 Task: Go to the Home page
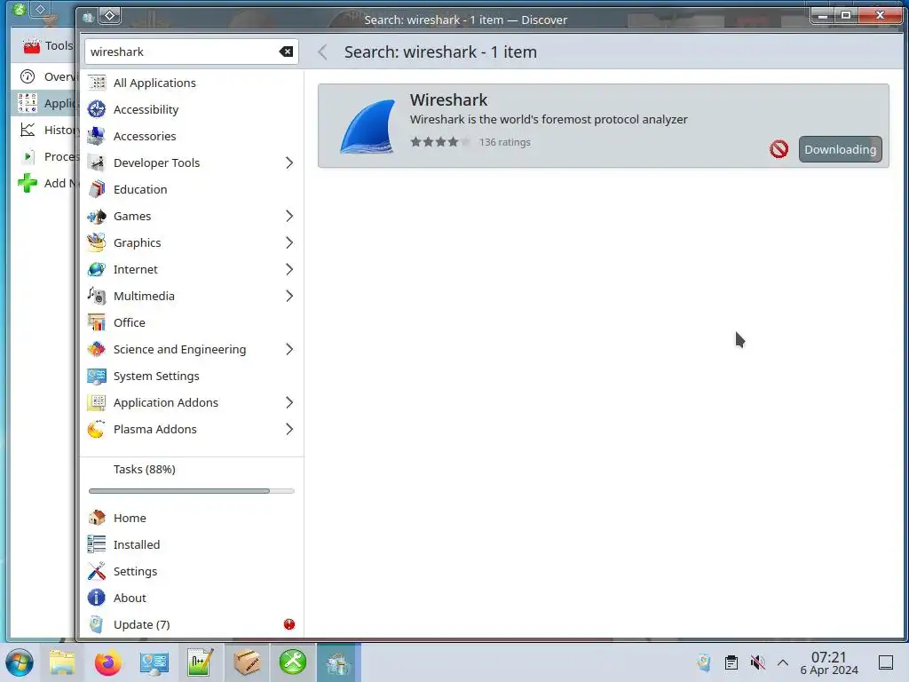[x=192, y=518]
